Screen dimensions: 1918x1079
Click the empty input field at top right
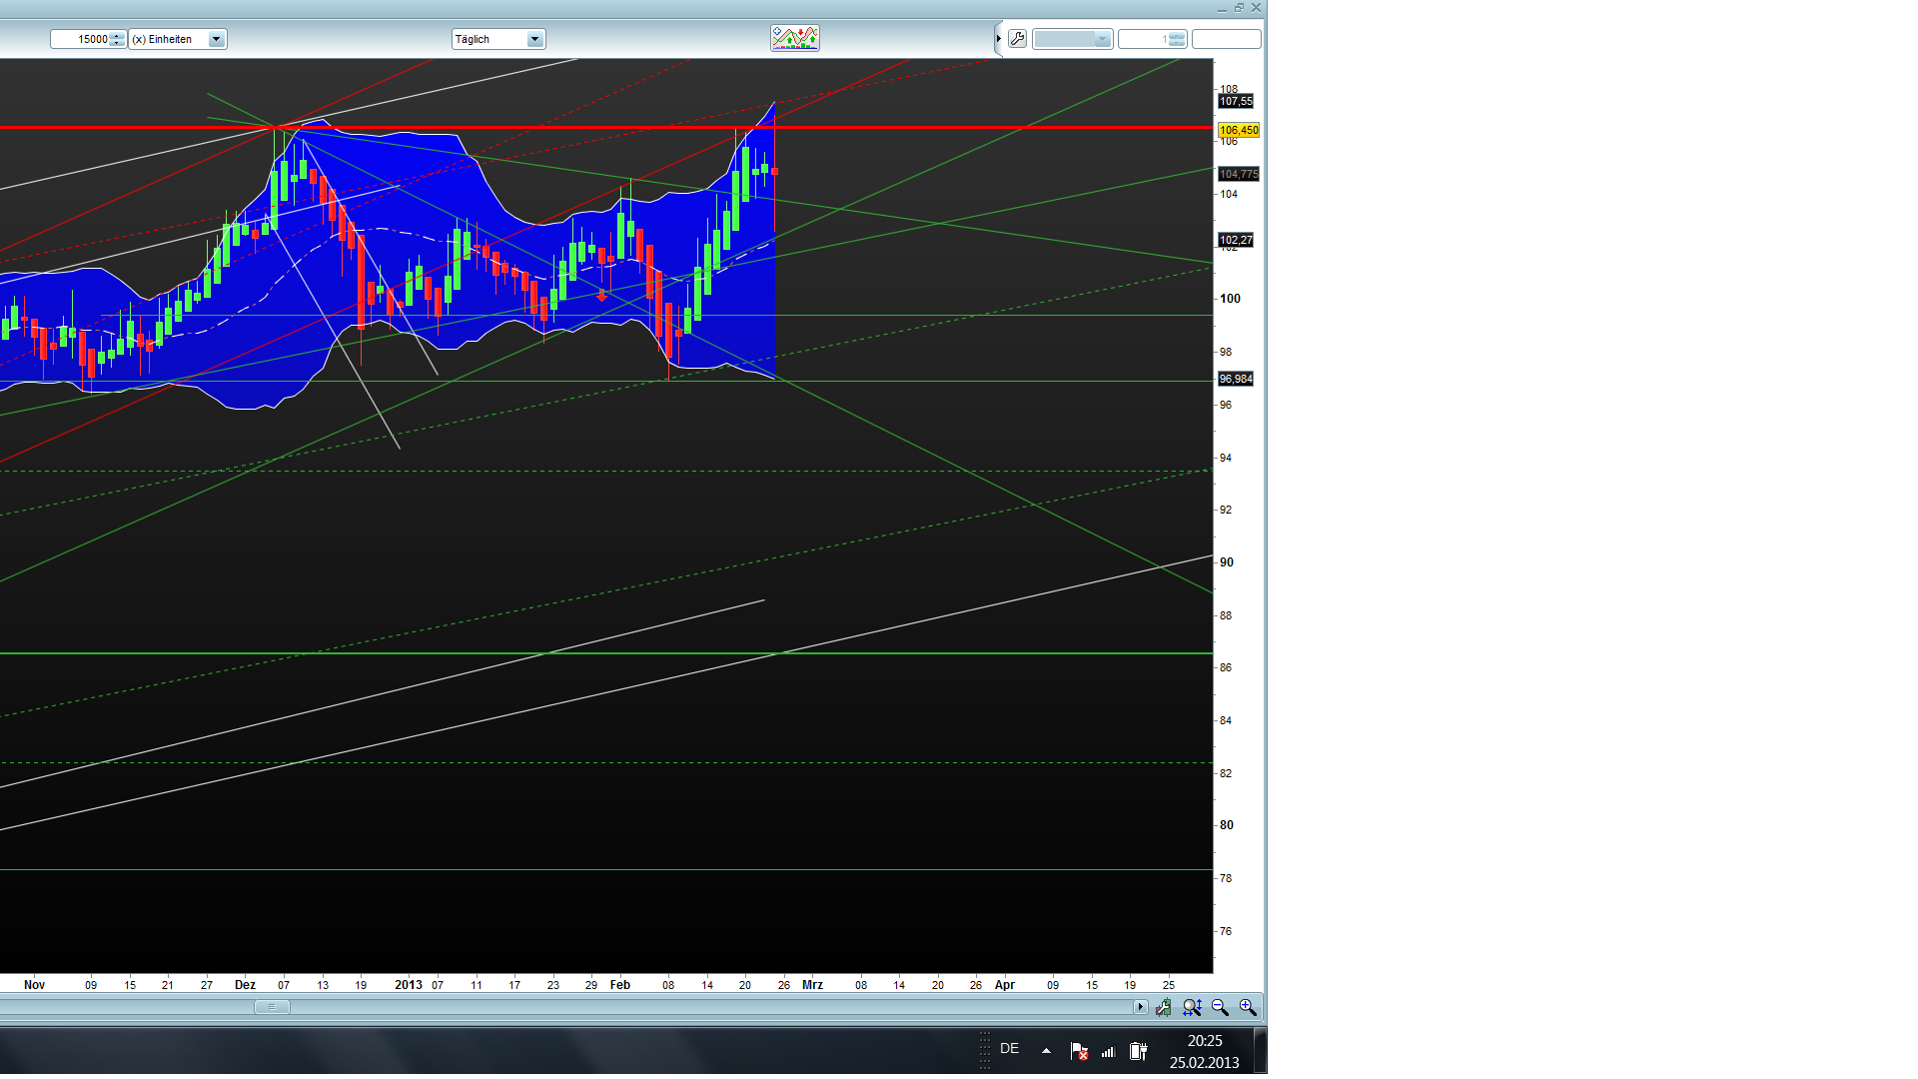point(1226,39)
